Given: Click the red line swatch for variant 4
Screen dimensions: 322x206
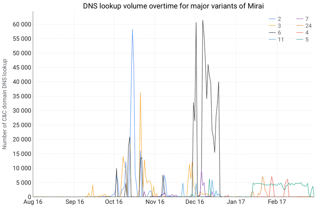Looking at the screenshot, I should tap(300, 33).
